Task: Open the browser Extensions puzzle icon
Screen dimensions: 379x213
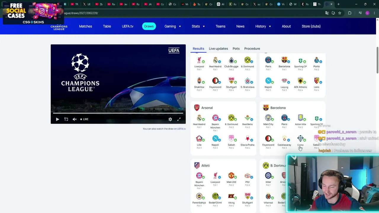Action: [350, 13]
